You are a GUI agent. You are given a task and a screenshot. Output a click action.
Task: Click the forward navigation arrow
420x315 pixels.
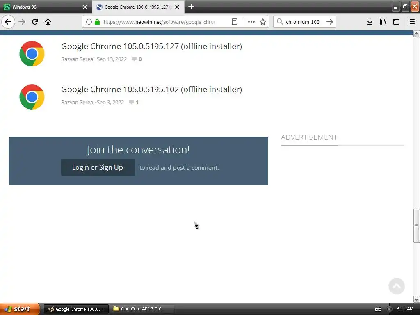22,22
